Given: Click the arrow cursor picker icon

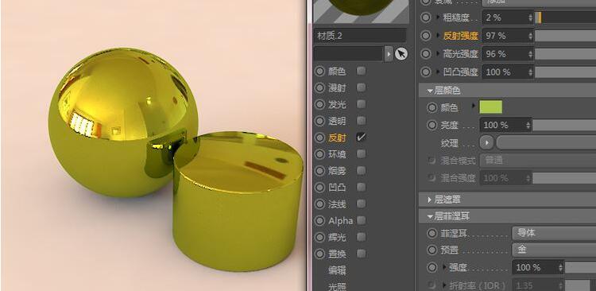Looking at the screenshot, I should tap(401, 54).
